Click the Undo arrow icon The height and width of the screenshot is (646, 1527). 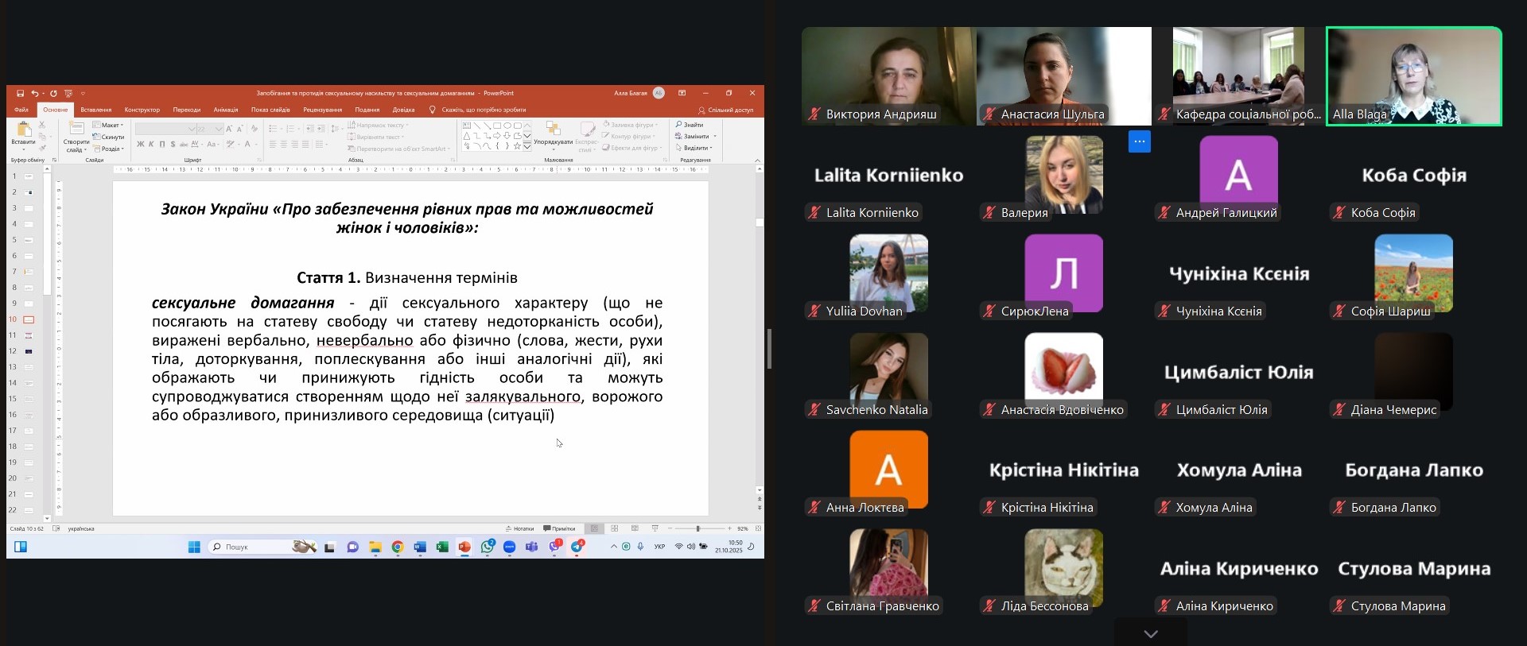click(34, 93)
